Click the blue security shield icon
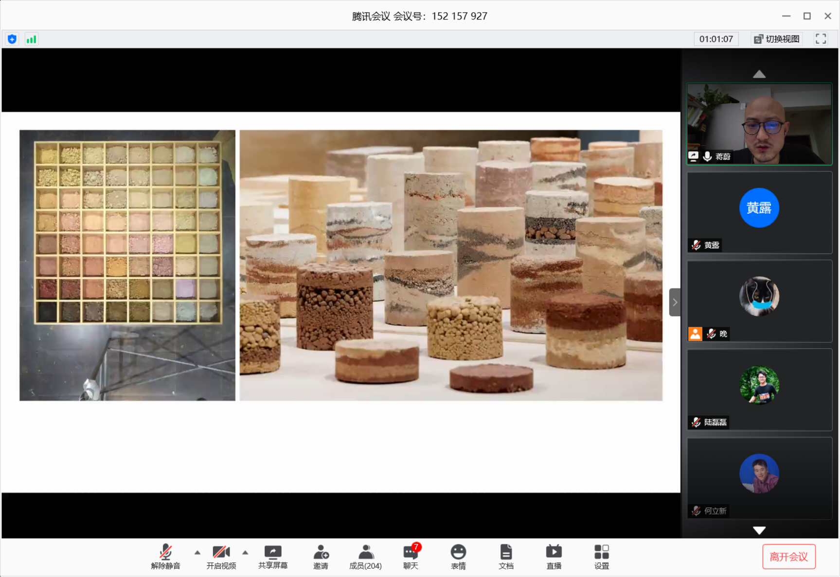This screenshot has width=840, height=577. pyautogui.click(x=12, y=39)
